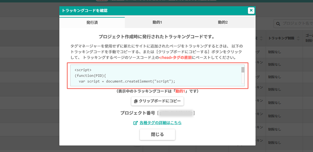Open the 各種タグの詳細はこちら link
The image size is (313, 152).
coord(160,123)
